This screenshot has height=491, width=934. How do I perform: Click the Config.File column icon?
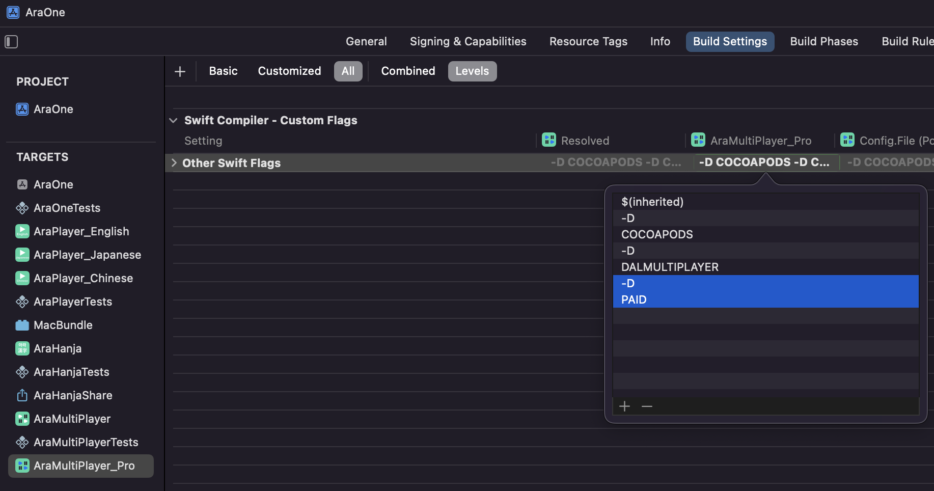pos(847,140)
